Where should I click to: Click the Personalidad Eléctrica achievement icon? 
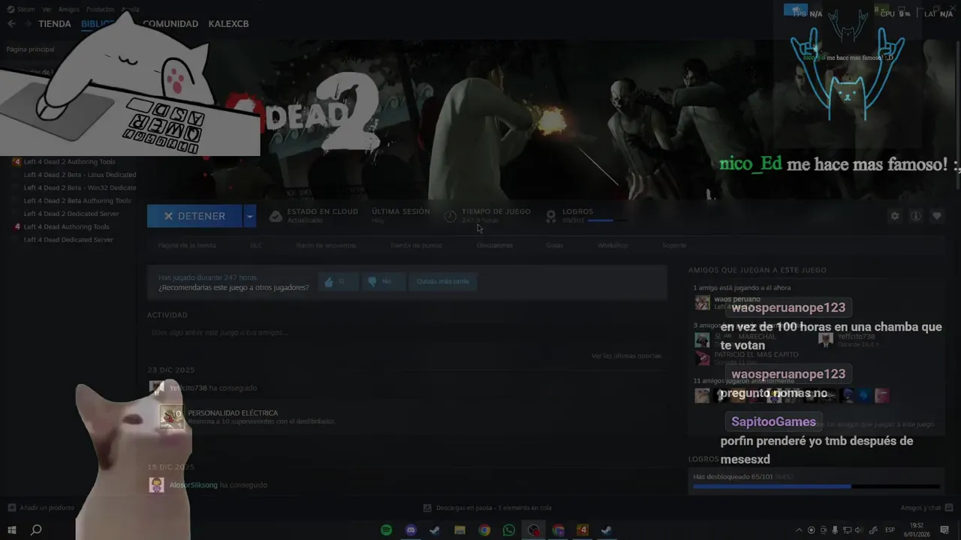tap(172, 417)
